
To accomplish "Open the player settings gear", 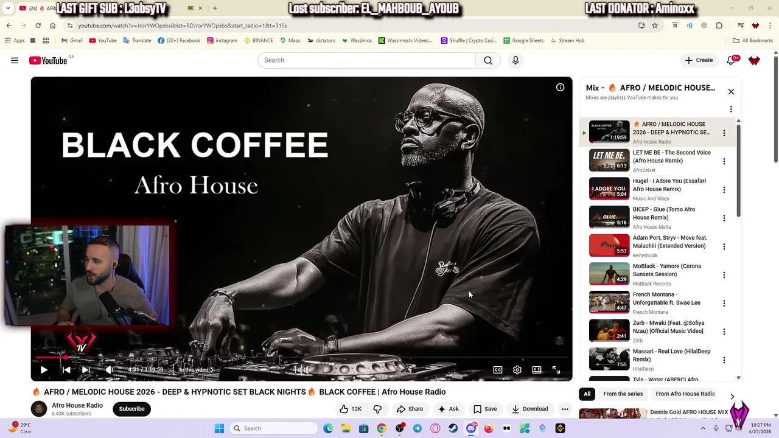I will click(517, 369).
